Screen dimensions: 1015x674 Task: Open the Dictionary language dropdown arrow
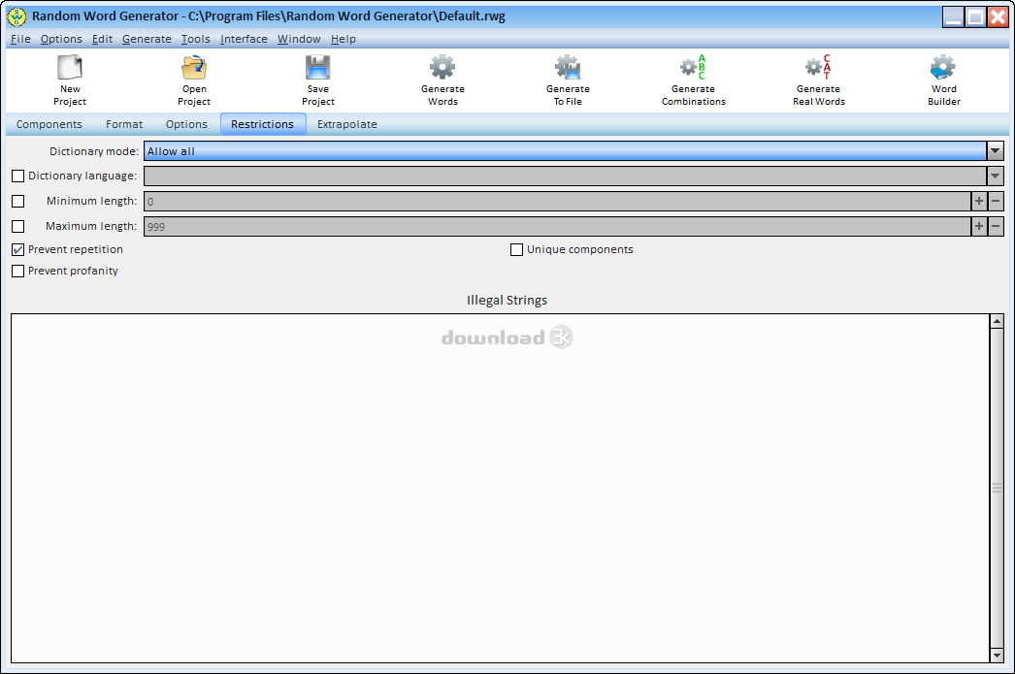[995, 176]
